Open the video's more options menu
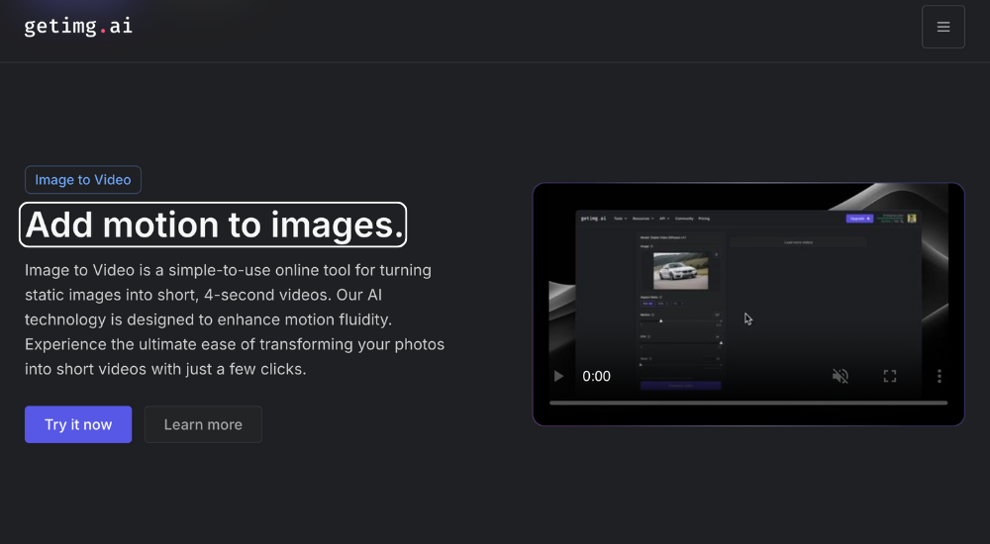 tap(939, 376)
